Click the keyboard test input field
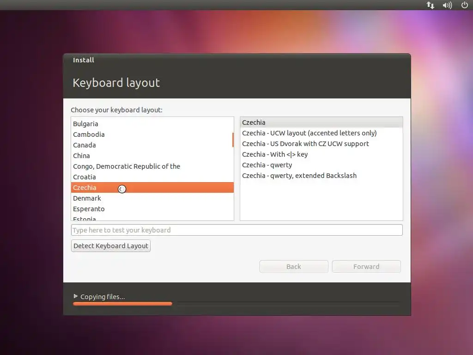 click(x=237, y=230)
